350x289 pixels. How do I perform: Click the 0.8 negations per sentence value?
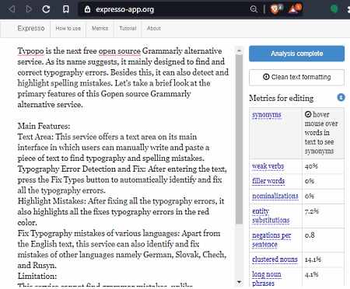310,235
